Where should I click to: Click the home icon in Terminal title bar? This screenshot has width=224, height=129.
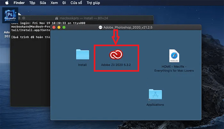pyautogui.click(x=57, y=19)
